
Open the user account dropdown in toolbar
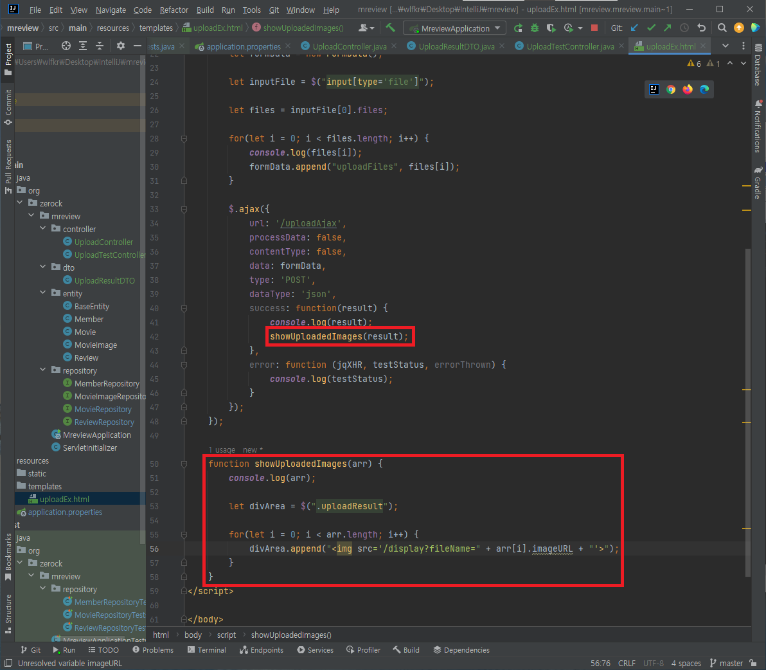pos(366,28)
